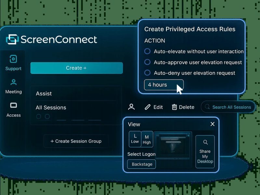Click the trash can Delete icon

[x=174, y=107]
